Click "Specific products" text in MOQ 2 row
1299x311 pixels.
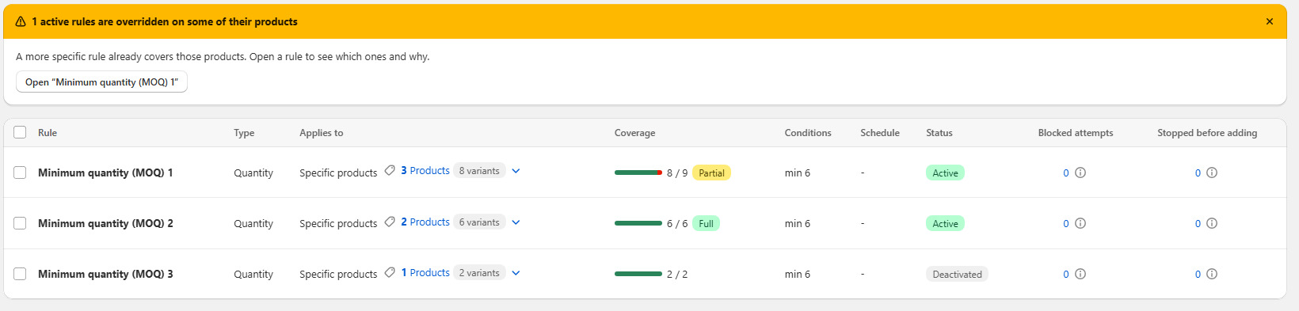click(x=338, y=223)
